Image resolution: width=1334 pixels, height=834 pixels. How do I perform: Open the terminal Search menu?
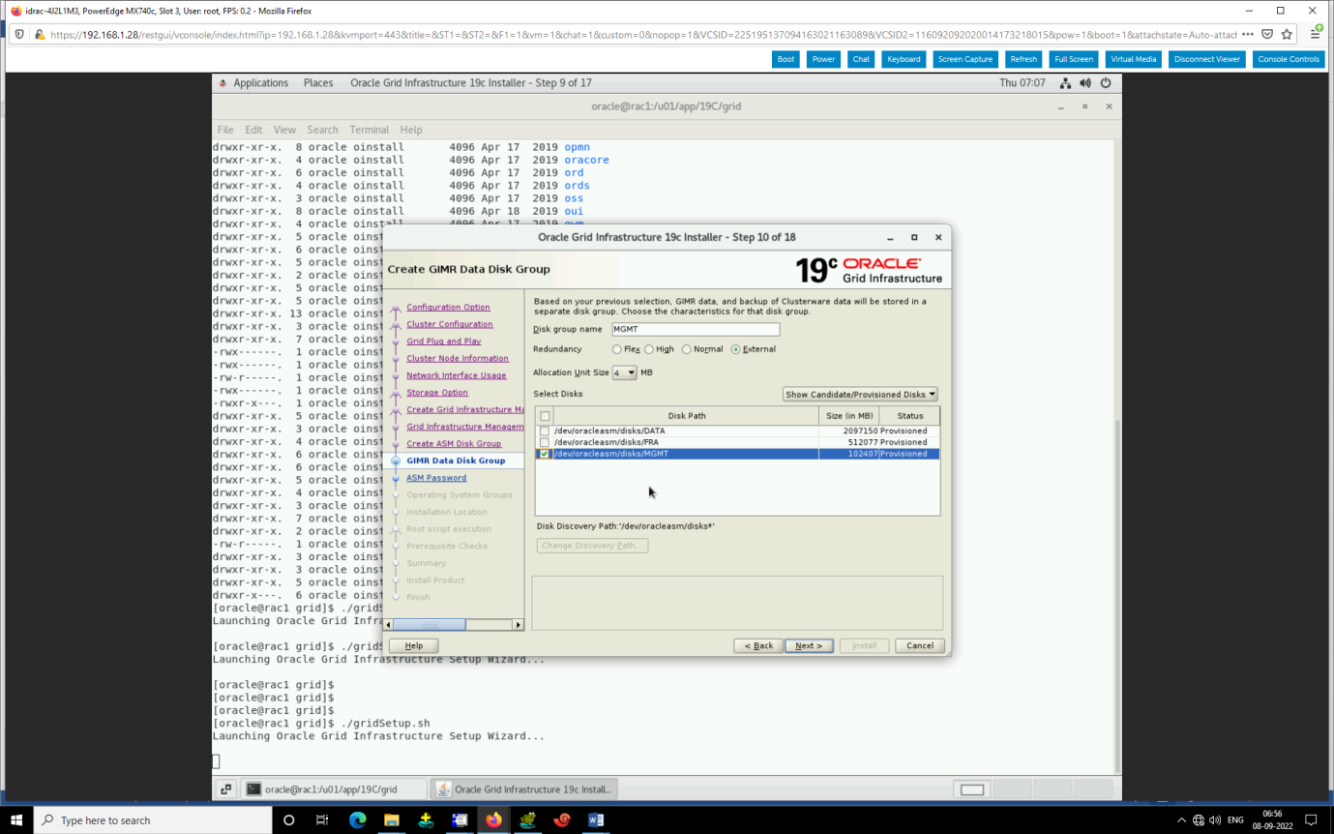[323, 130]
